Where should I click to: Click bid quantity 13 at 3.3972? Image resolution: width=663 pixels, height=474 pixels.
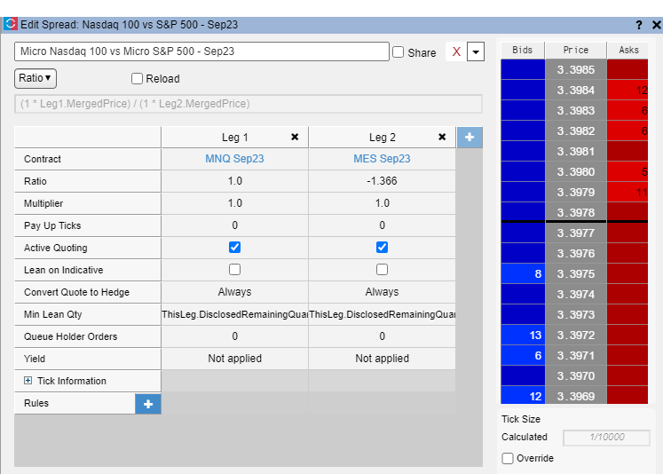(x=523, y=336)
